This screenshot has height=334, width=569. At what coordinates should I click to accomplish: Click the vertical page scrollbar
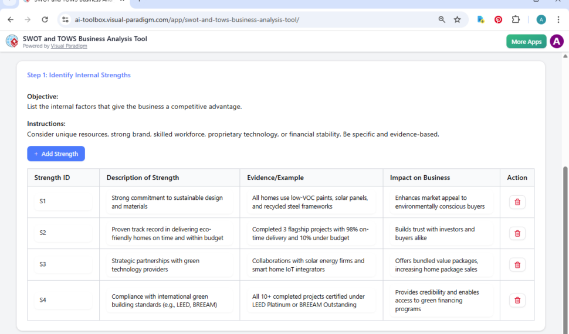(565, 193)
